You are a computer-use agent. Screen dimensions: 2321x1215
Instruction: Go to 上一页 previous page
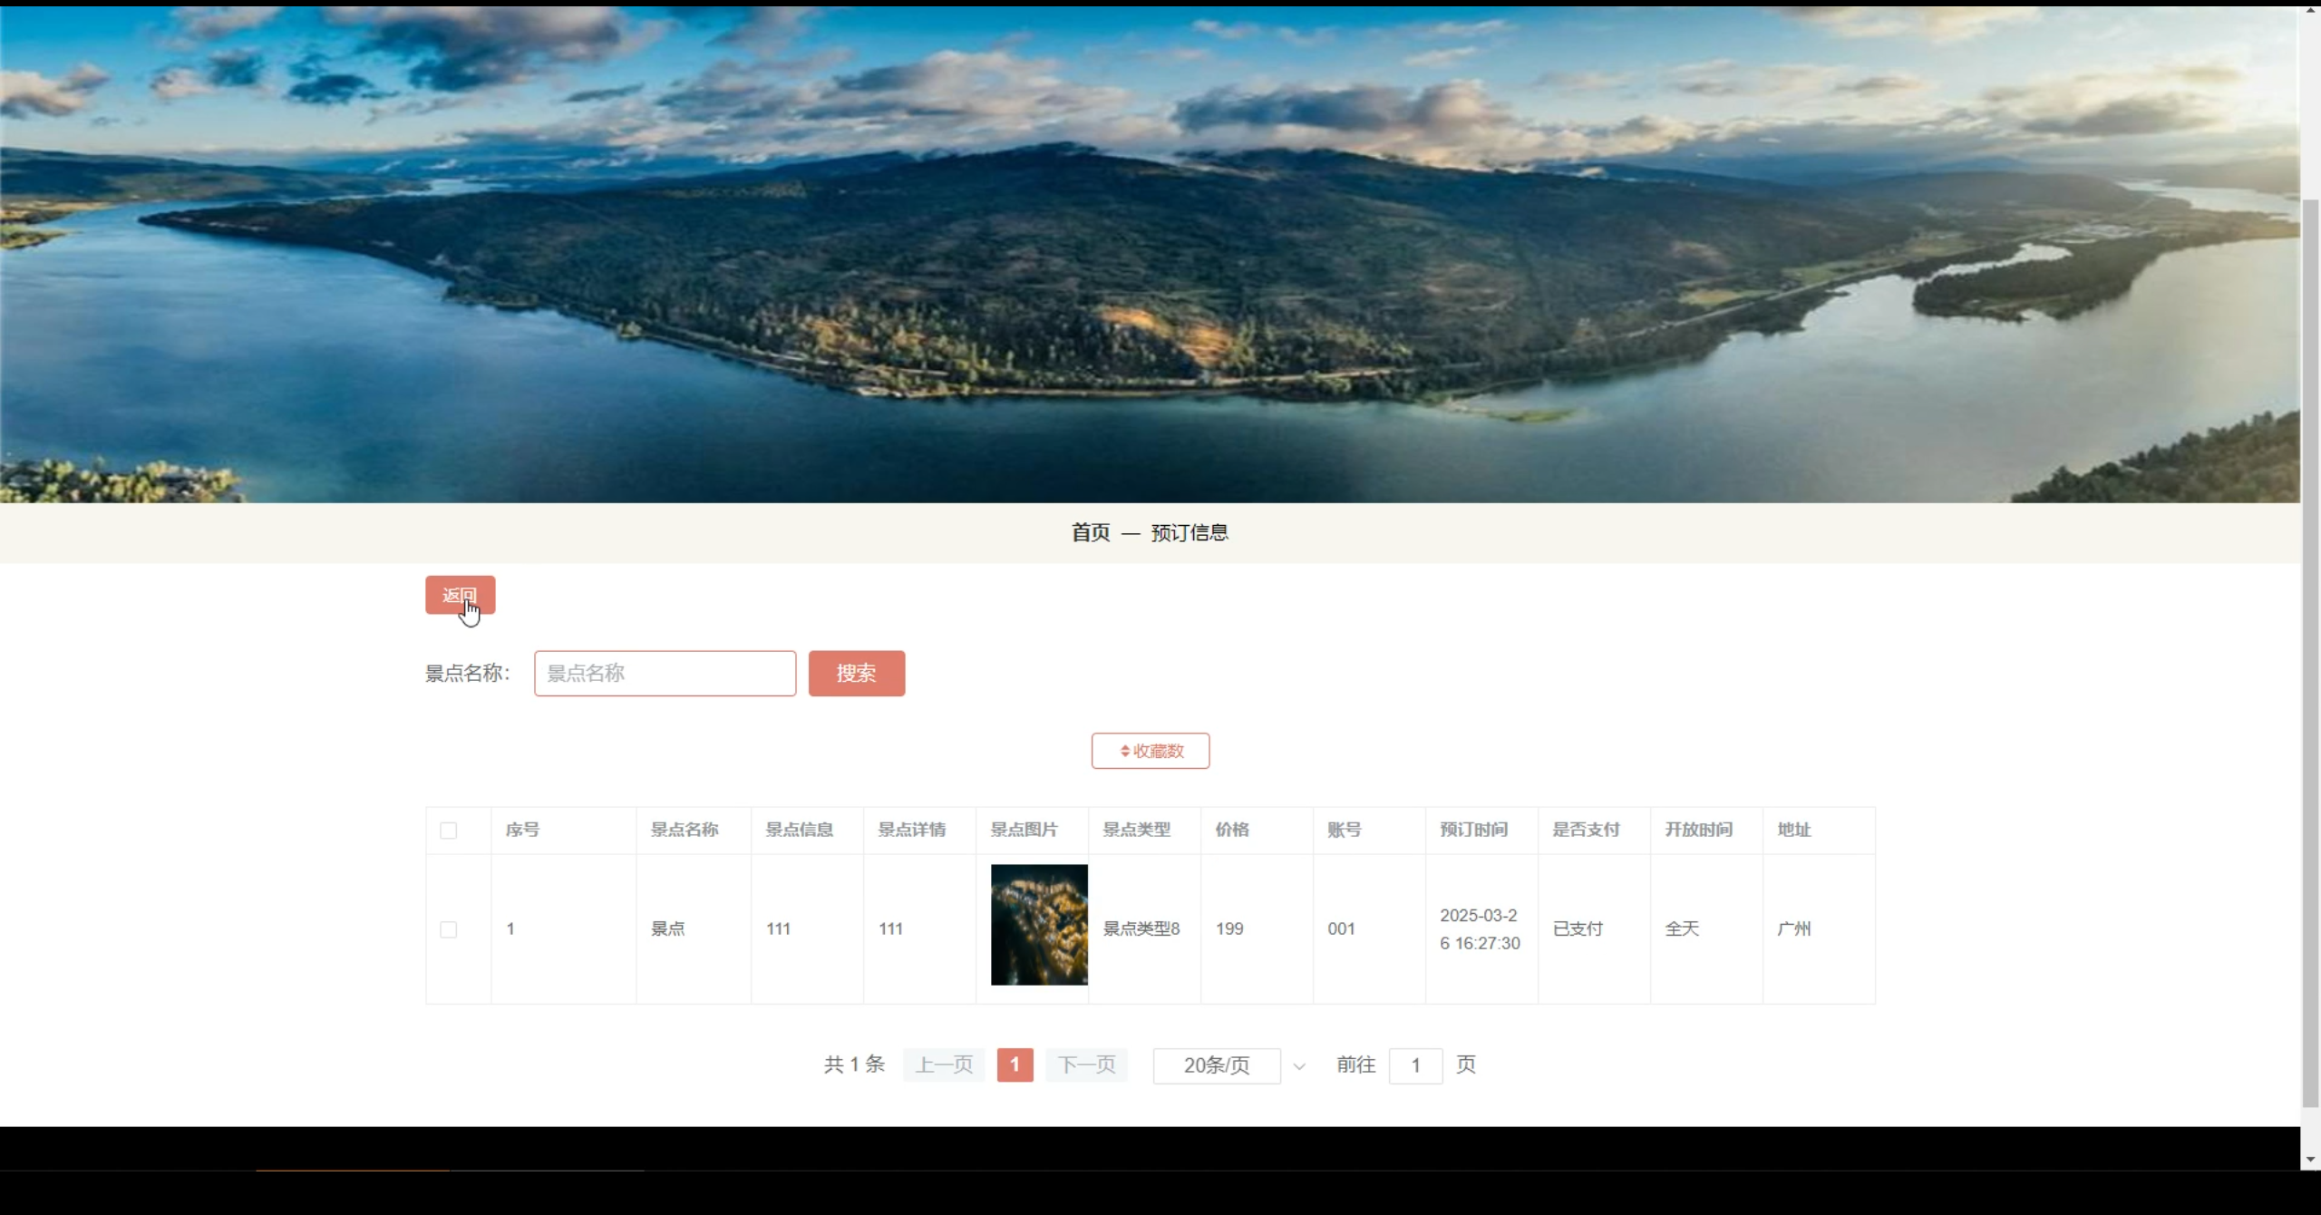point(942,1065)
